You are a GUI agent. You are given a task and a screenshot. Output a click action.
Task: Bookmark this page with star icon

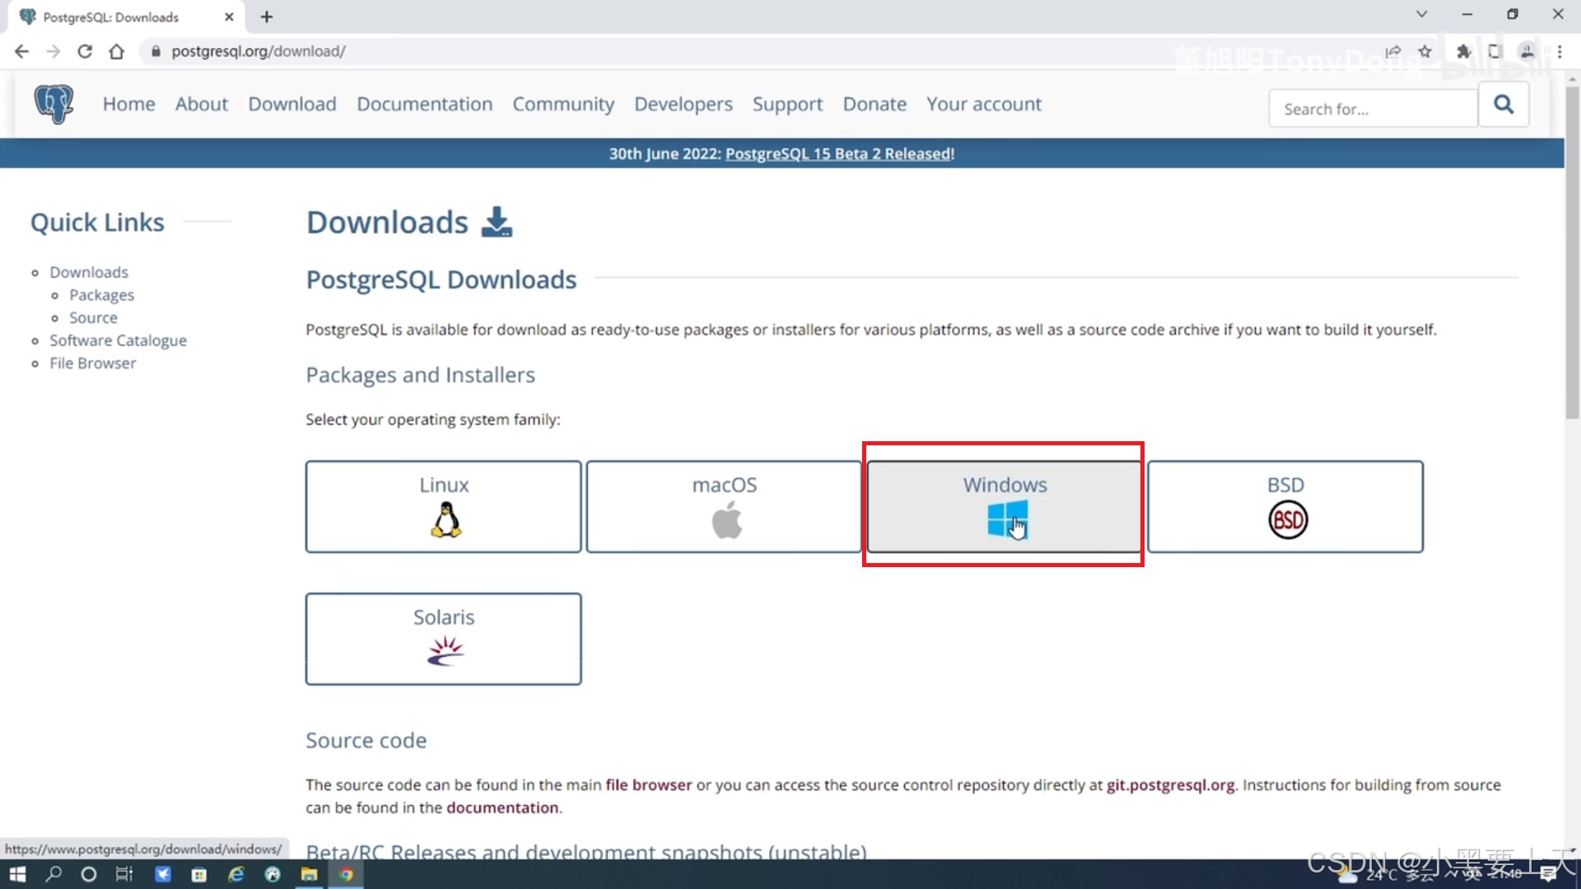[x=1425, y=51]
